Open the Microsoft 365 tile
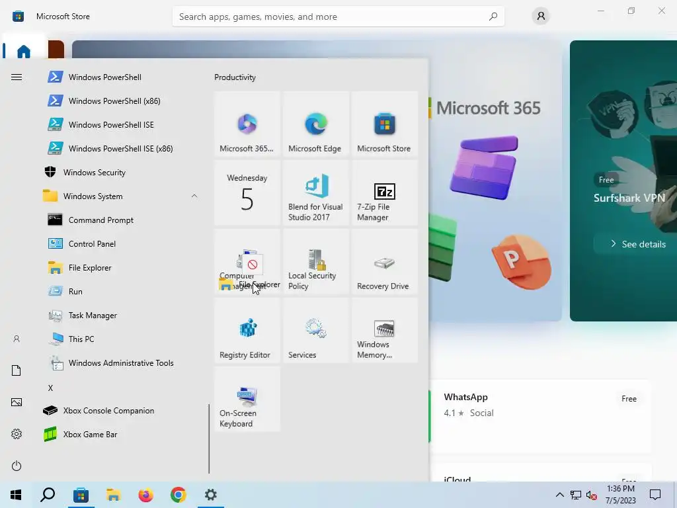 [247, 124]
